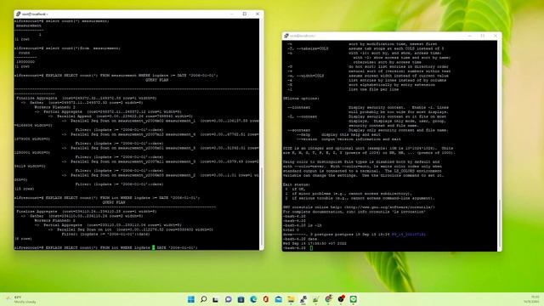The height and width of the screenshot is (306, 544).
Task: Maximize the right bash terminal window
Action: click(x=482, y=36)
